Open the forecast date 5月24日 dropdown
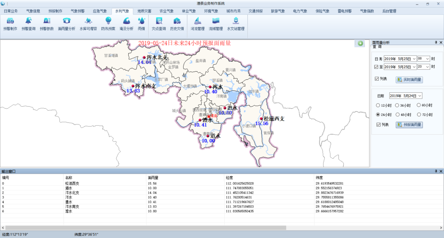Image resolution: width=444 pixels, height=238 pixels. (x=420, y=96)
